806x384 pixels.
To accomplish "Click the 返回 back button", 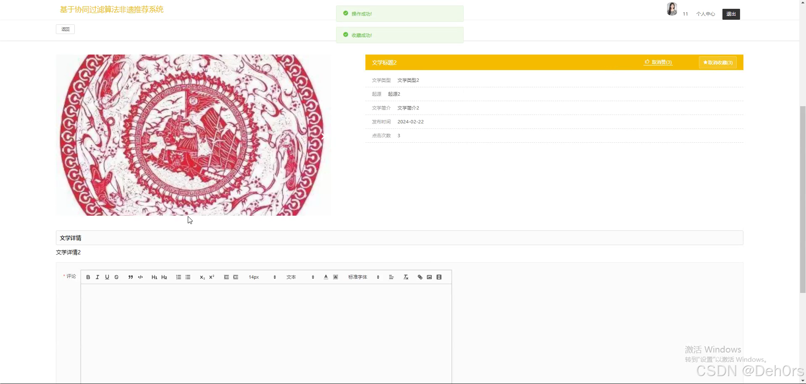I will 65,29.
